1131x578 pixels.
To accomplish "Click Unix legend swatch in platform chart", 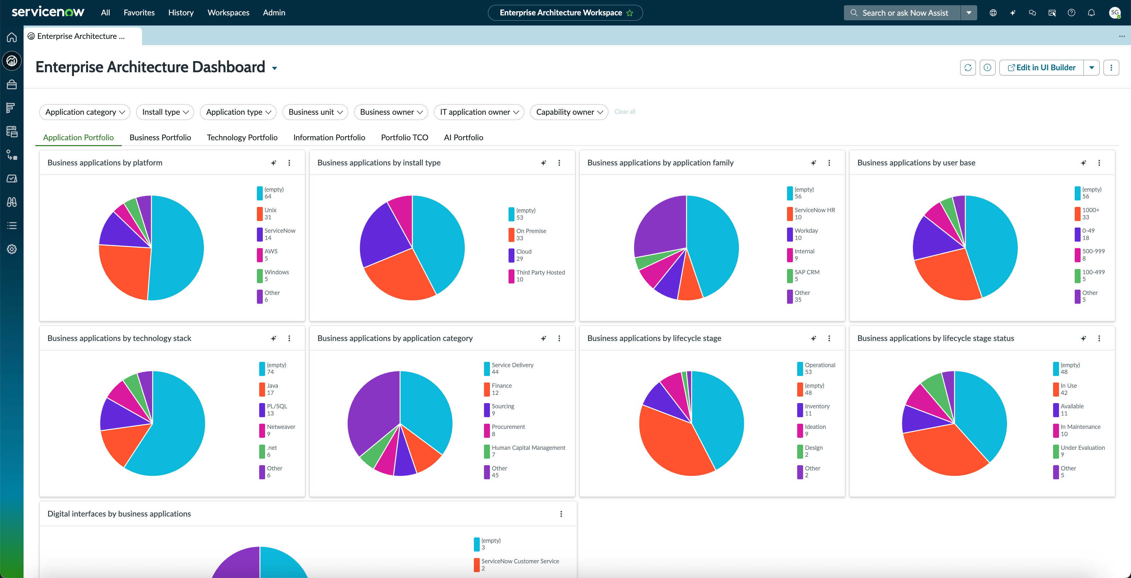I will (260, 213).
